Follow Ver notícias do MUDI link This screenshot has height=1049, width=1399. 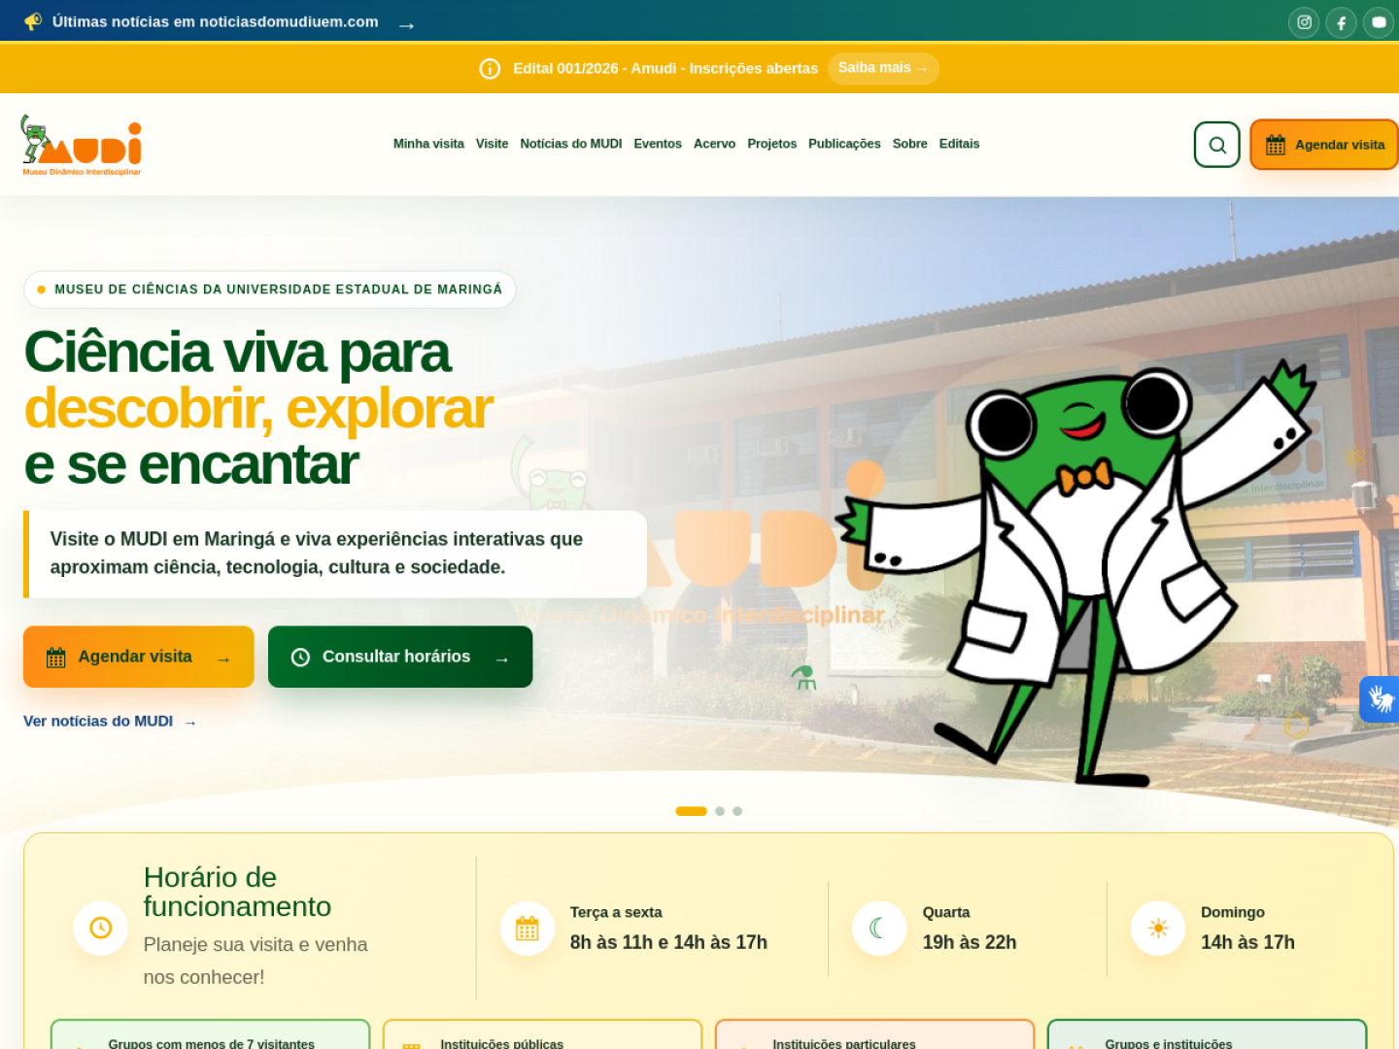click(110, 721)
